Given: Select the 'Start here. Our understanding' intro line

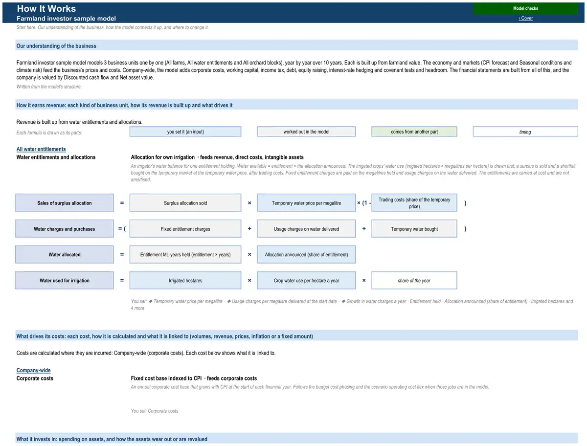Looking at the screenshot, I should pos(113,27).
